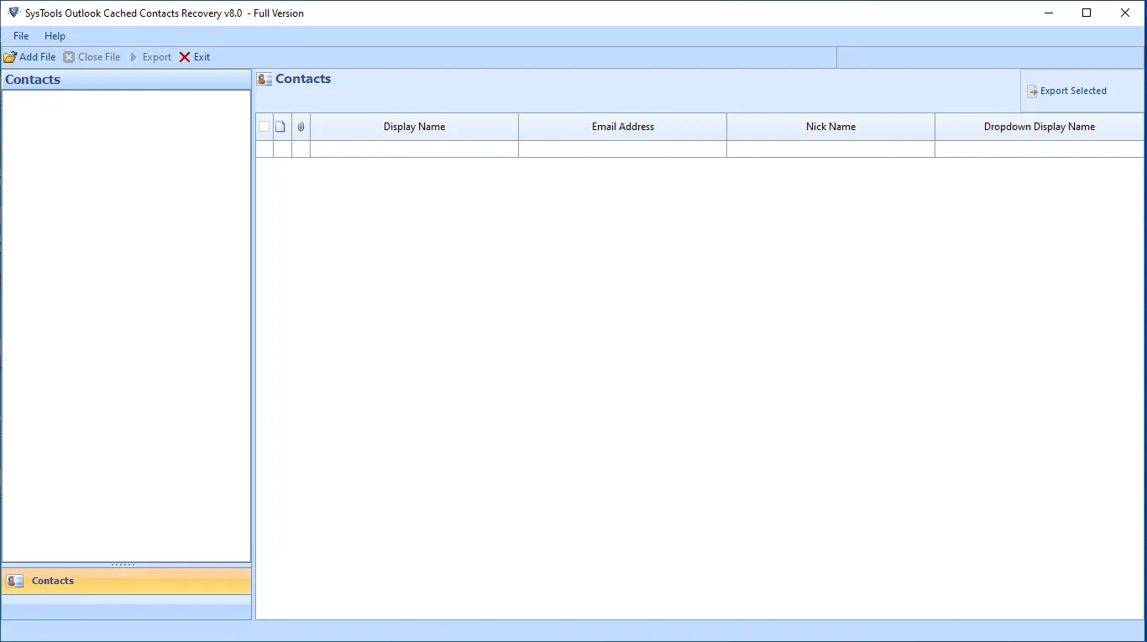Click the SysTools app icon in title bar

[13, 13]
